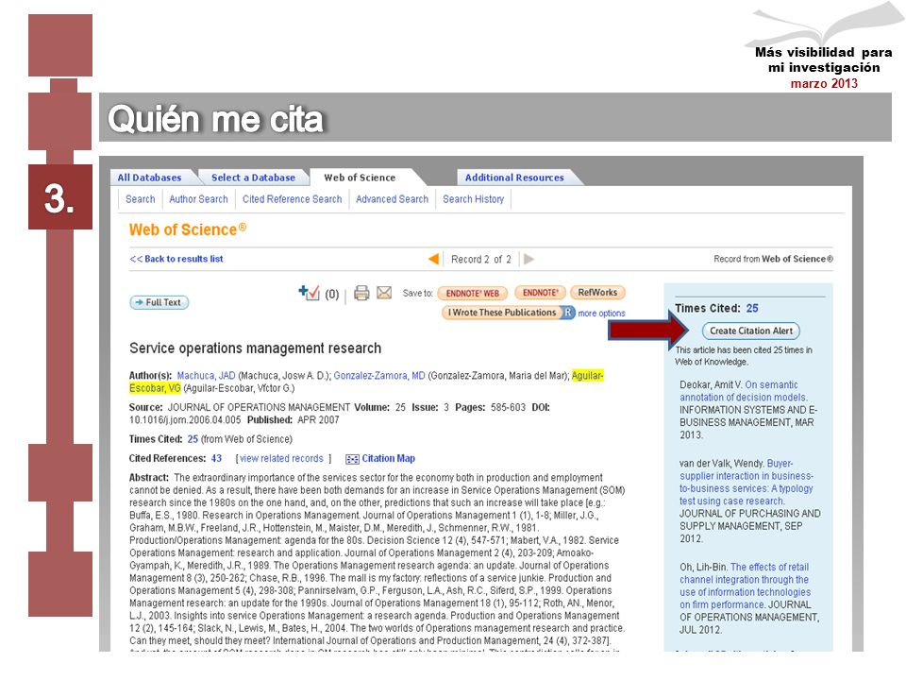Click ResearcherID R badge icon
906x680 pixels.
pos(568,313)
